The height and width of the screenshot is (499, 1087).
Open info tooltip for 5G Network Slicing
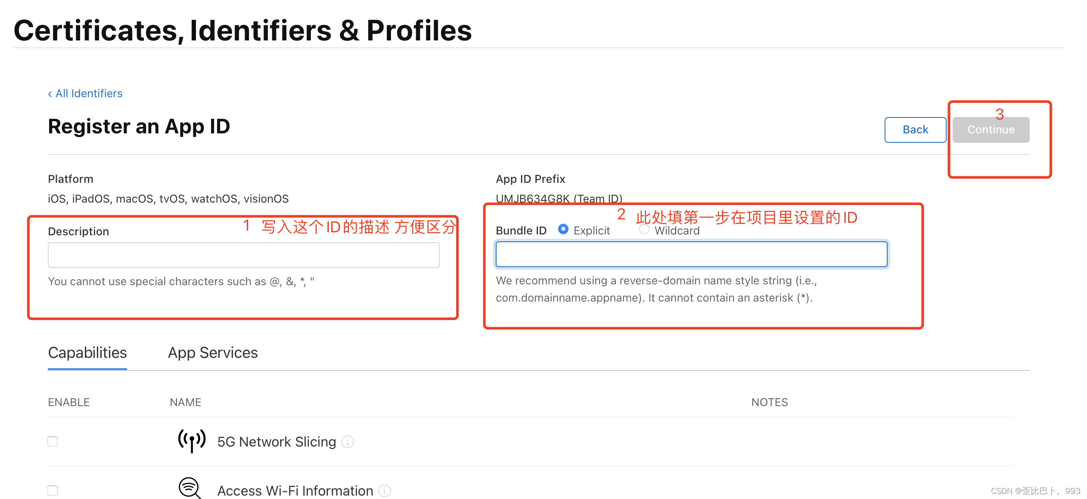pos(348,442)
